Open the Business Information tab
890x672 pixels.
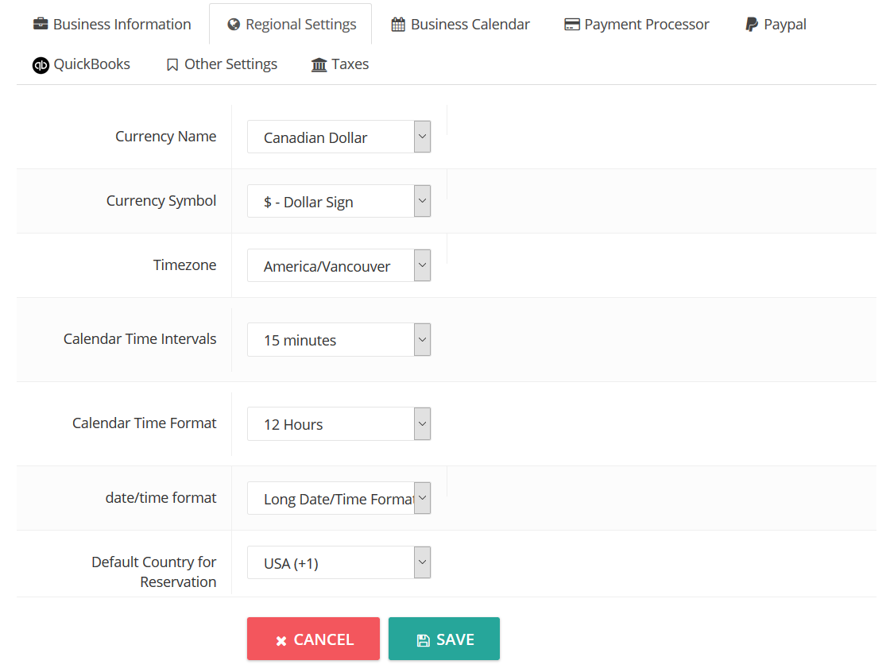pos(112,25)
